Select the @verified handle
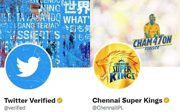 [15, 108]
